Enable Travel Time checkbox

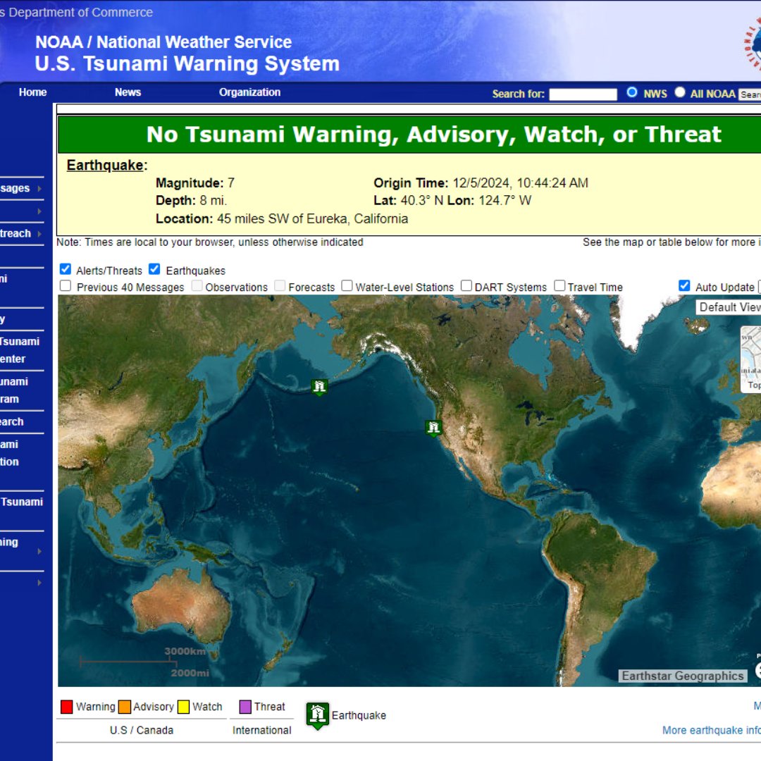pyautogui.click(x=559, y=286)
